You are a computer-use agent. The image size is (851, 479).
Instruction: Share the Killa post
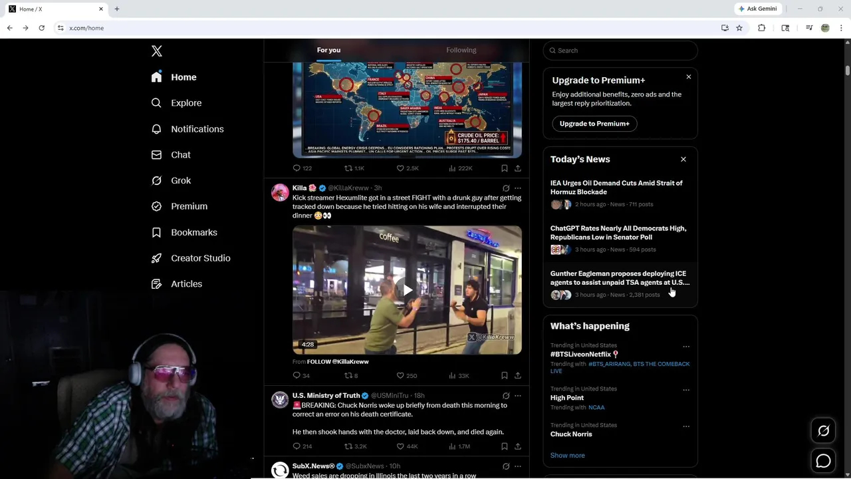tap(518, 375)
